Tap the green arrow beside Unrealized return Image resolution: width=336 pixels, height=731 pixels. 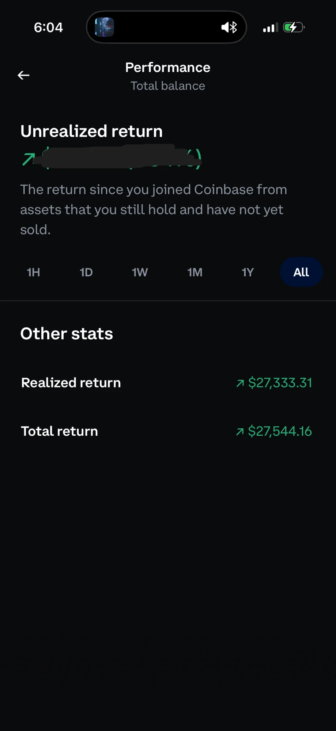click(28, 159)
